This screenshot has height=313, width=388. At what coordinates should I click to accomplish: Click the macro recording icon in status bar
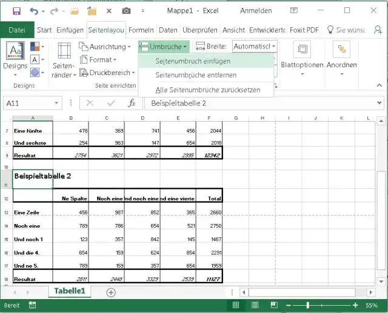click(32, 305)
